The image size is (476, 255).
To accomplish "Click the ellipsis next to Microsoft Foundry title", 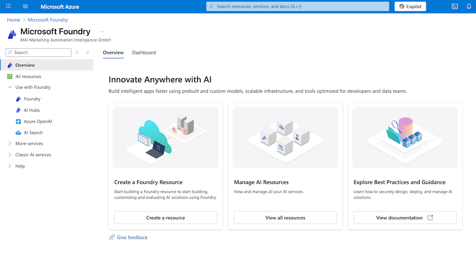I will pos(102,32).
